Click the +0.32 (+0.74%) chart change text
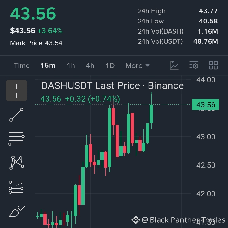This screenshot has height=228, width=228. pos(92,99)
